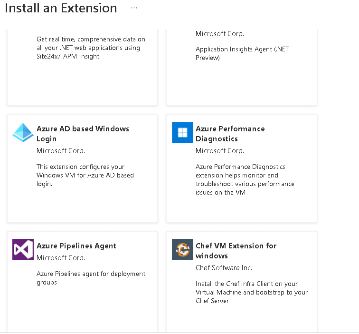Click 'This extension configures your Windows VM' description
This screenshot has height=334, width=359.
coord(85,175)
